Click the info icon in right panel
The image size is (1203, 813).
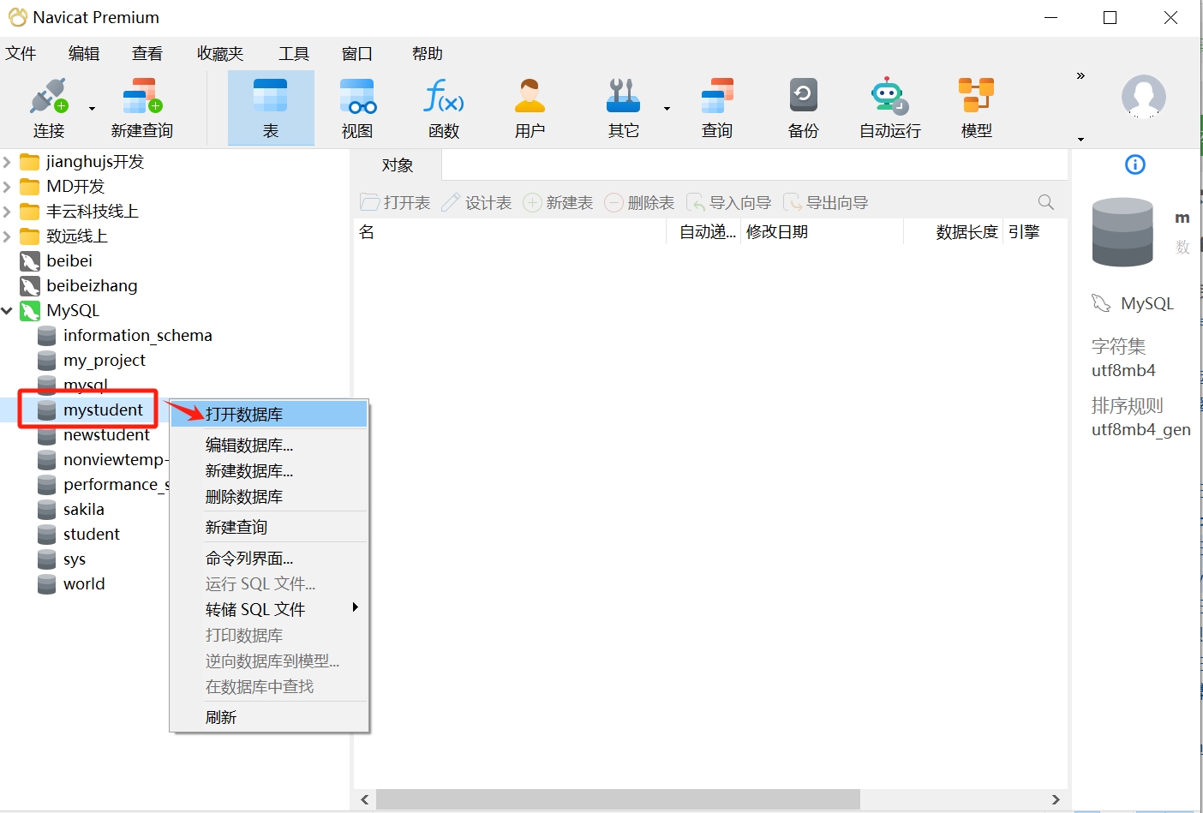1134,164
